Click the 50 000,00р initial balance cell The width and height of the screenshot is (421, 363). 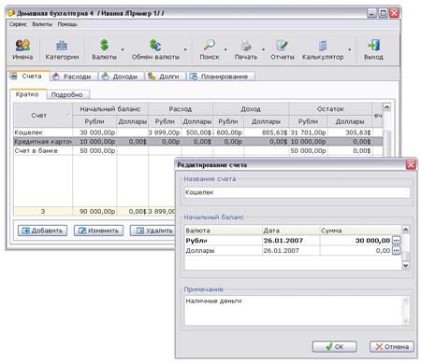(x=94, y=150)
